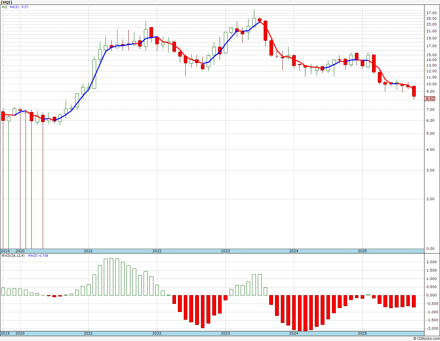This screenshot has width=440, height=341.
Task: Click 2025 on the MACD panel time axis
Action: tap(362, 334)
